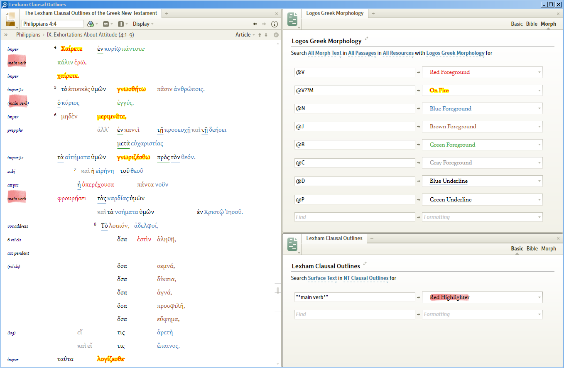The image size is (564, 368).
Task: Expand the locator bar double-chevron
Action: click(6, 35)
